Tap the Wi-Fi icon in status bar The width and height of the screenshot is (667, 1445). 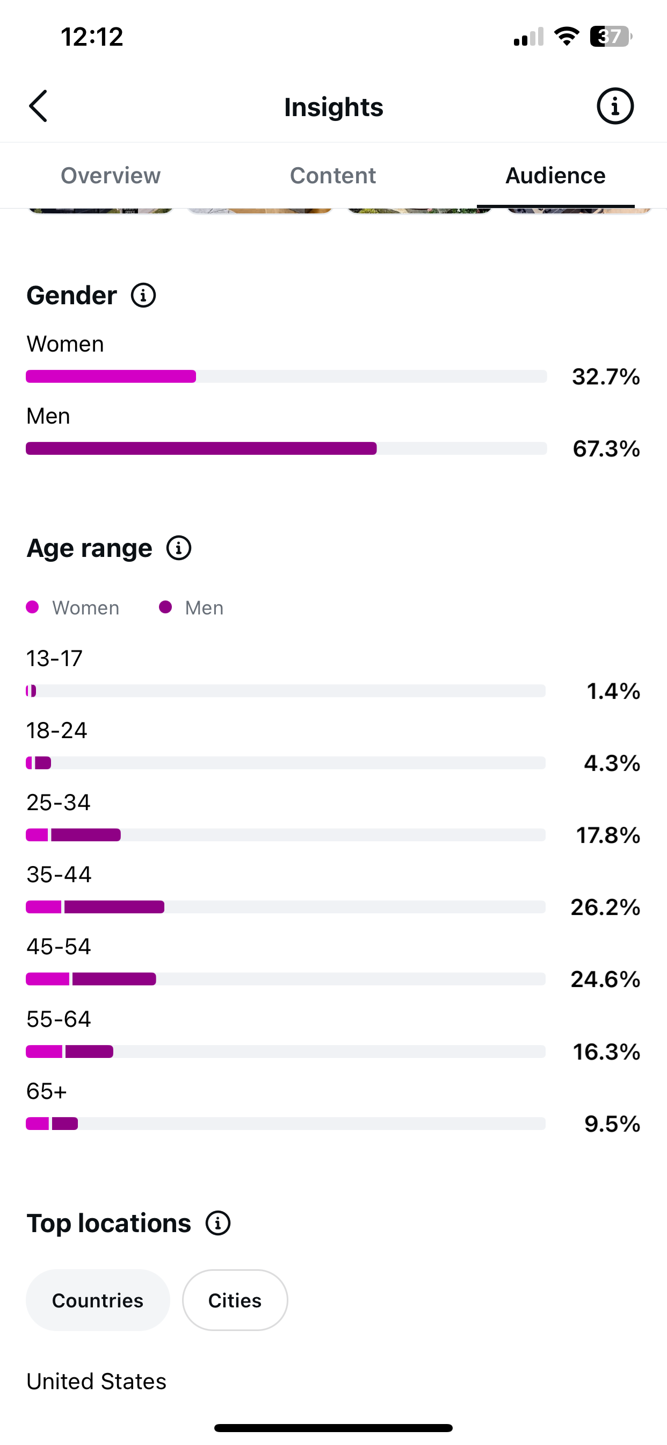[566, 37]
